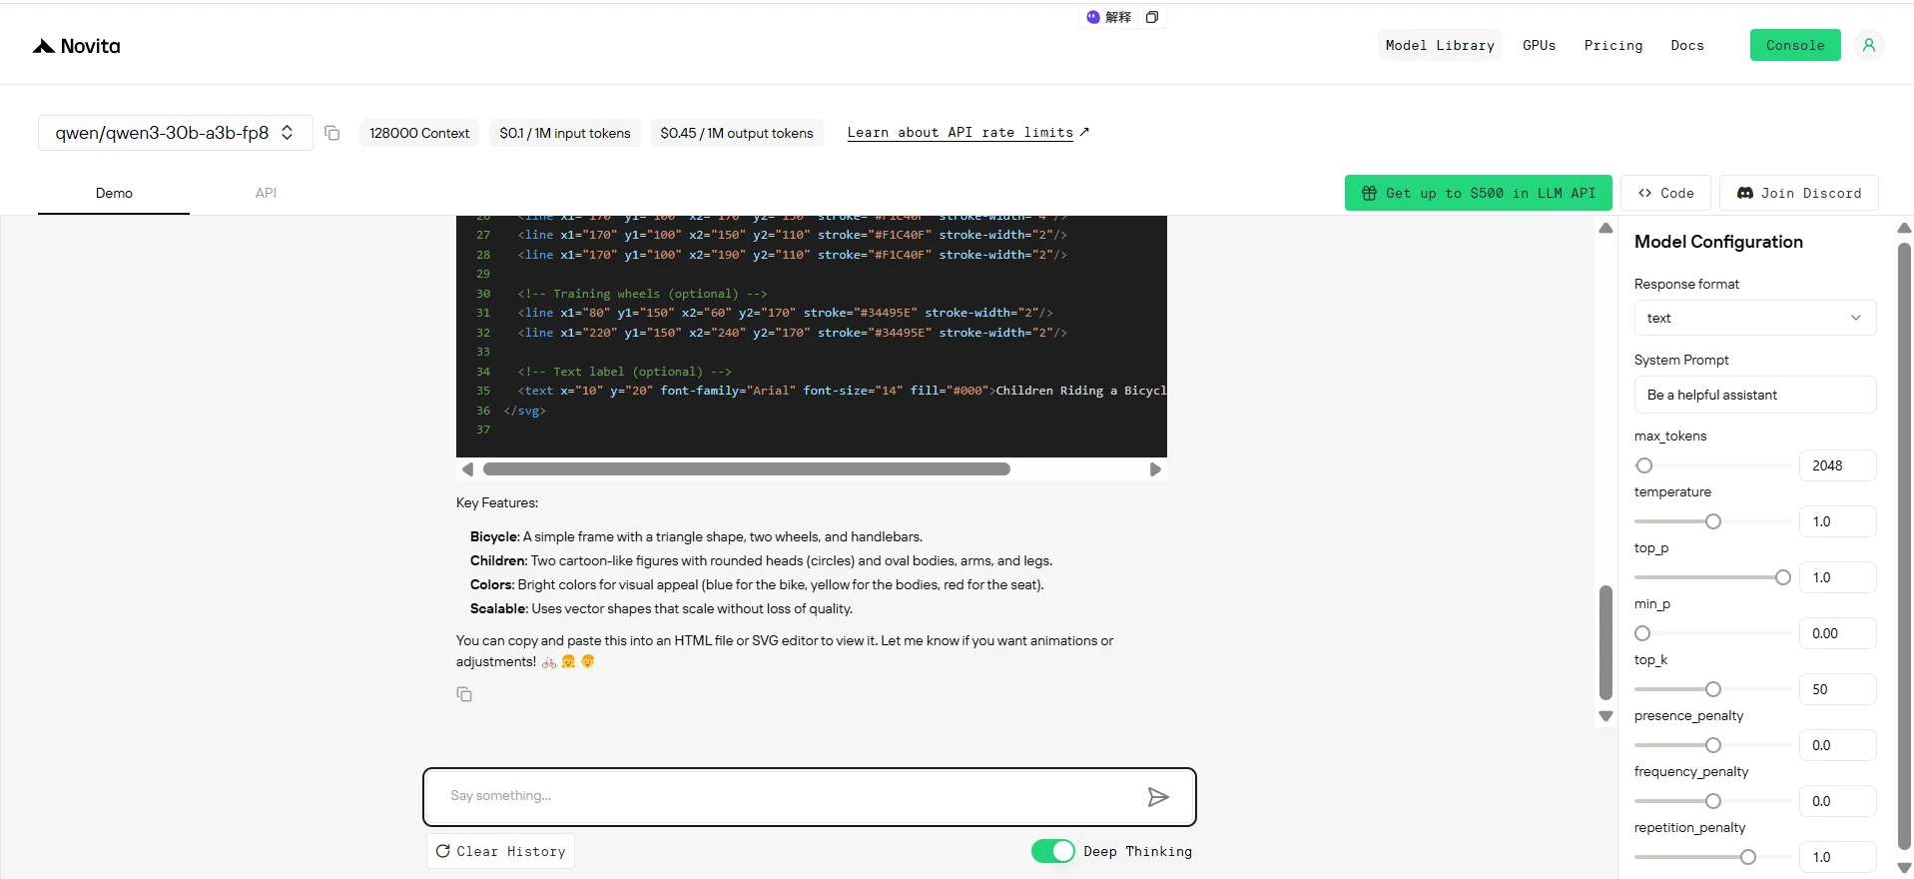
Task: Click the code block horizontal scrollbar thumb
Action: (746, 469)
